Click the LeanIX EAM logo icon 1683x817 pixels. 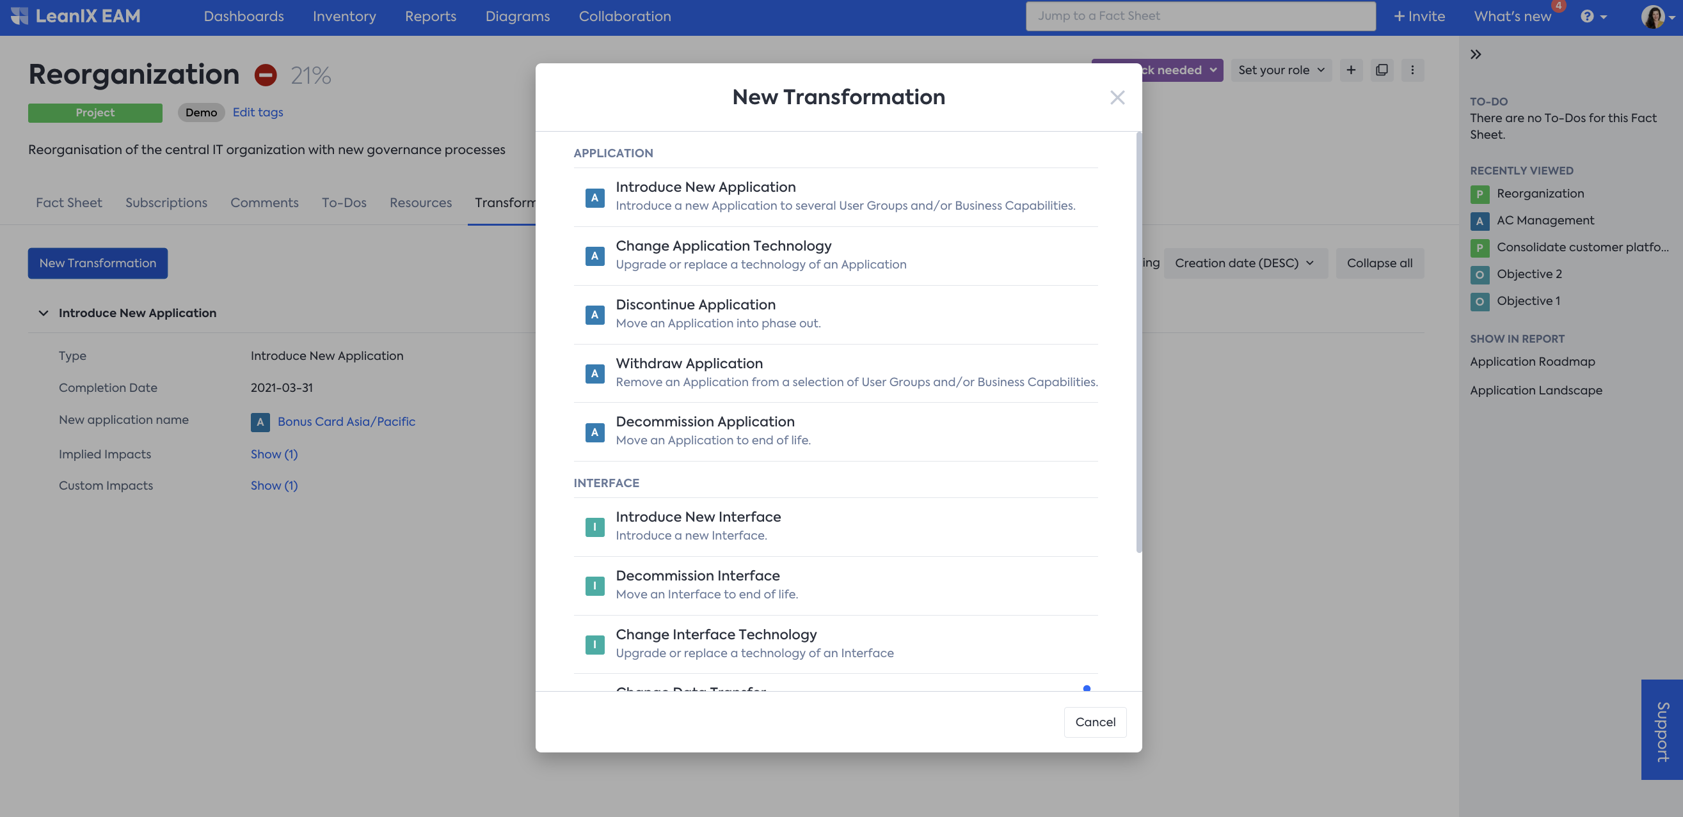click(20, 17)
